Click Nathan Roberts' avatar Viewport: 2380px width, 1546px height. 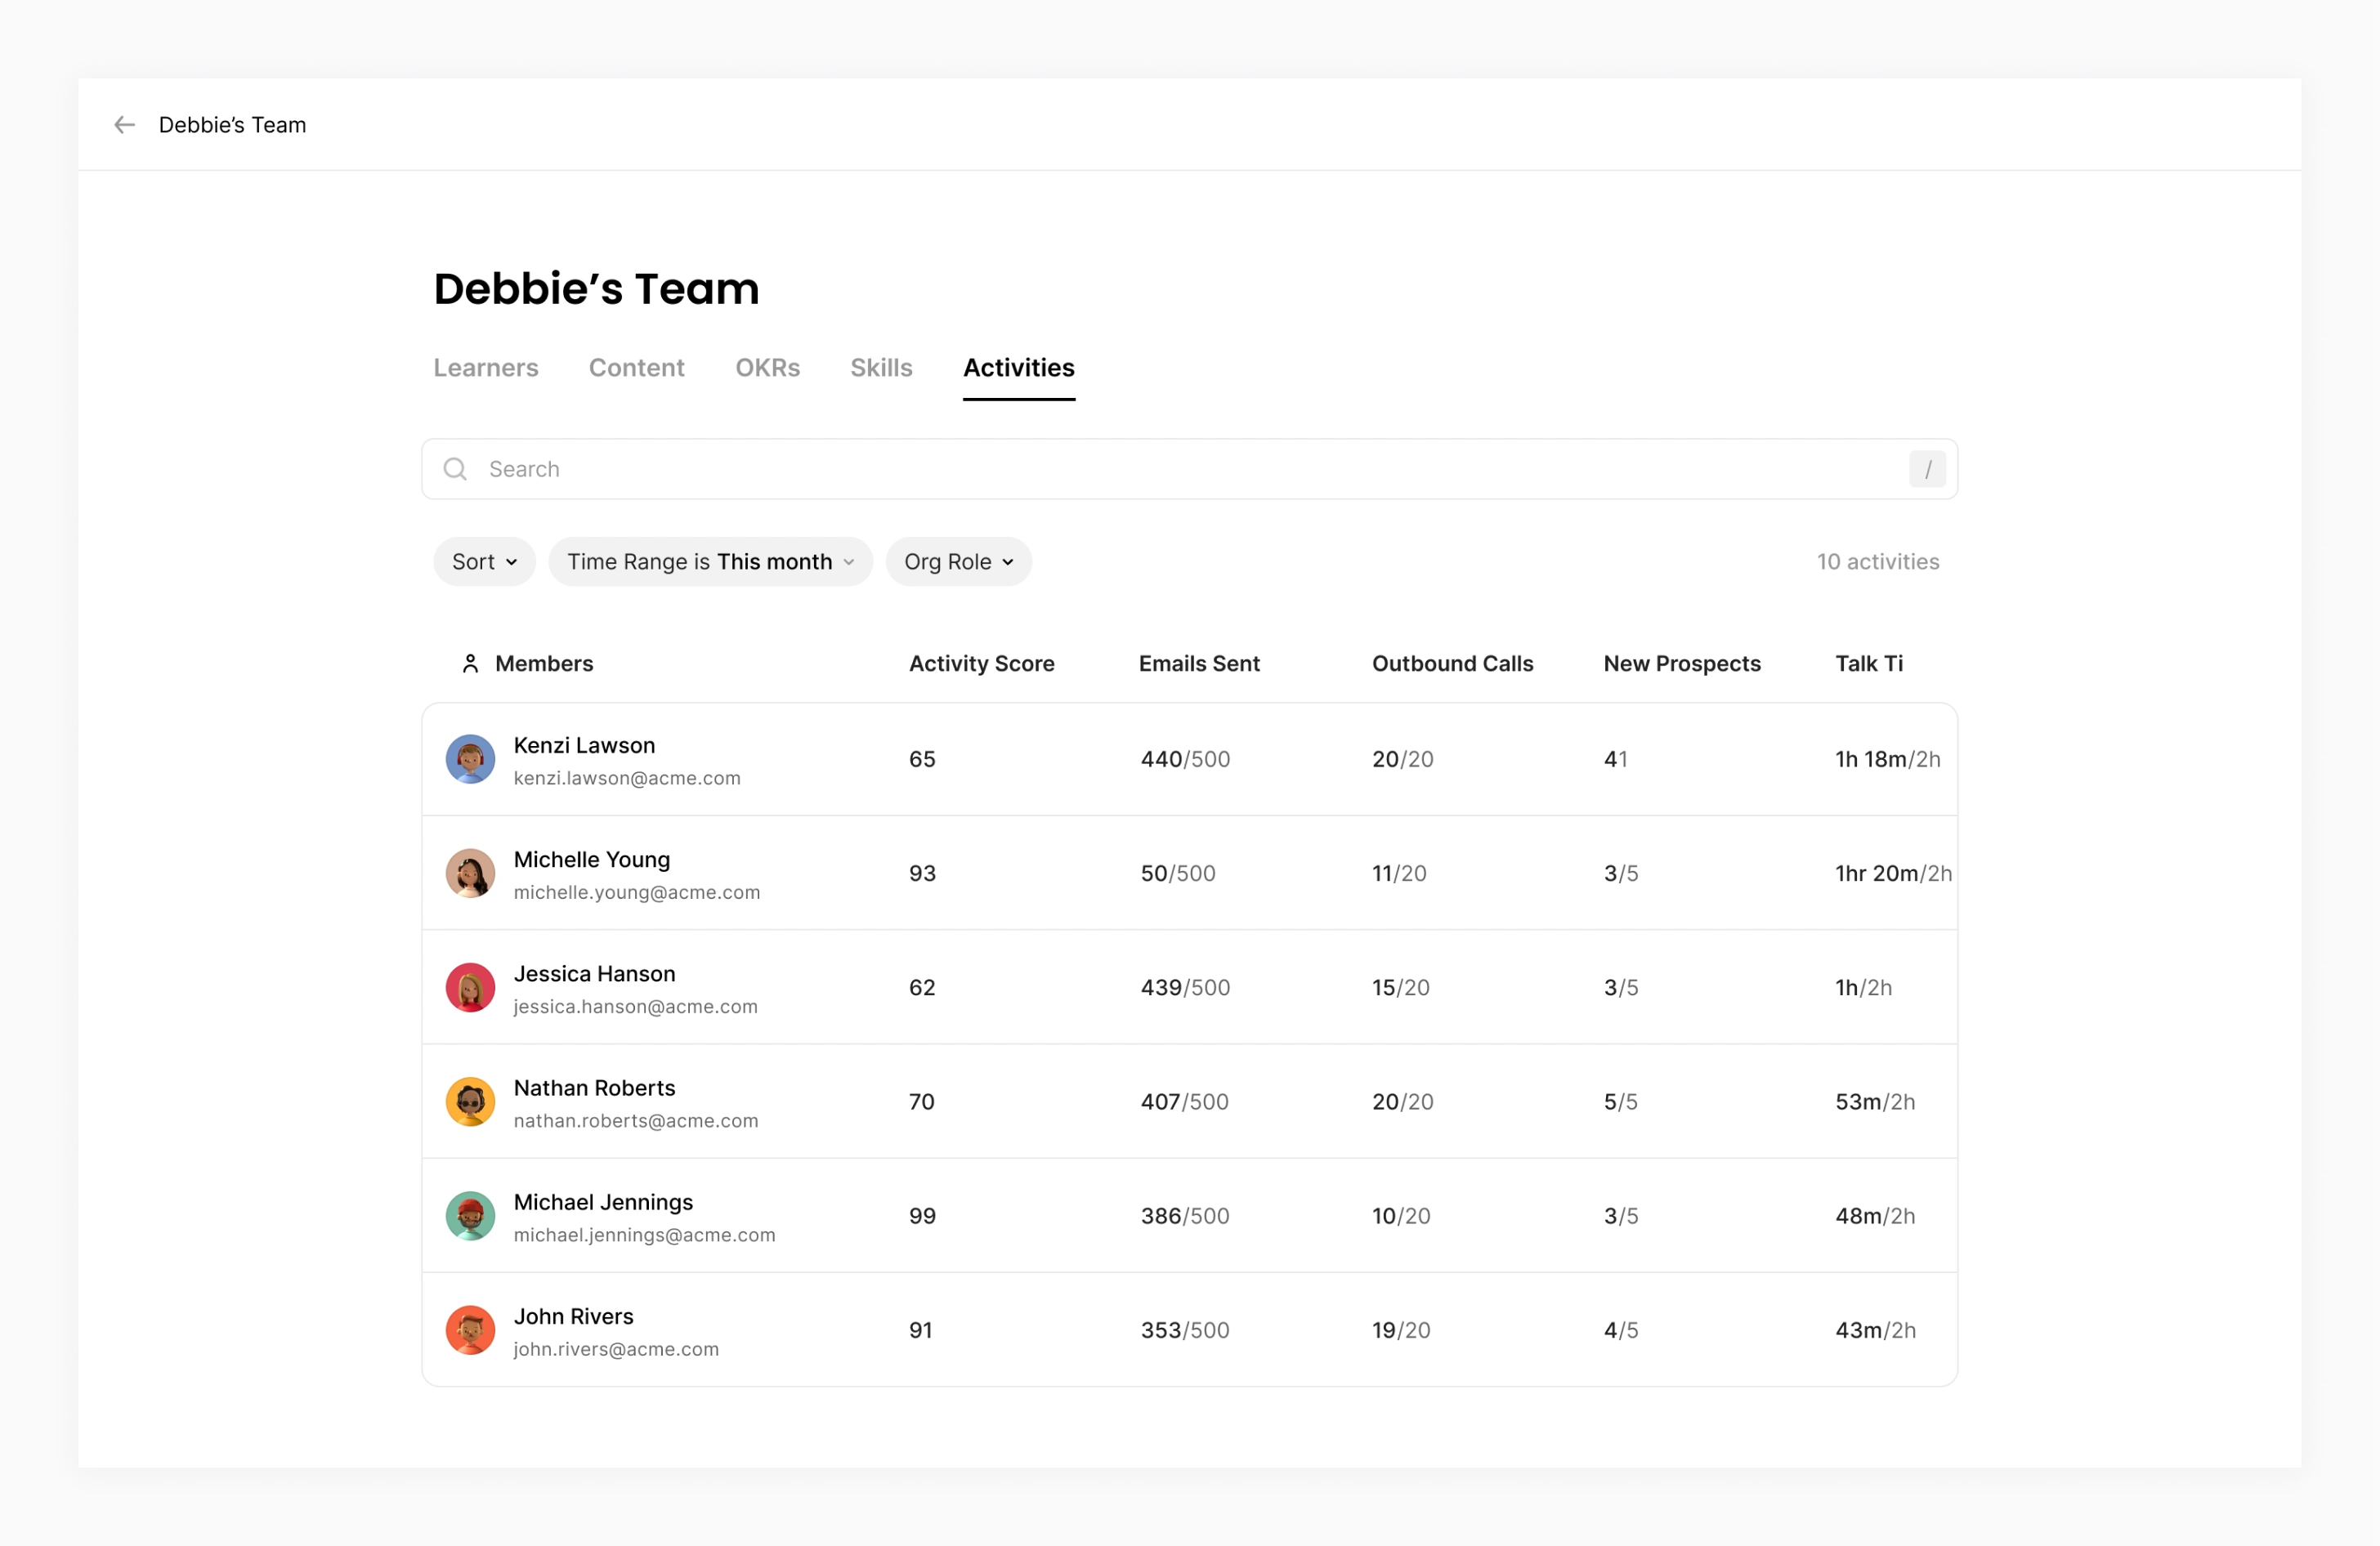pyautogui.click(x=470, y=1101)
